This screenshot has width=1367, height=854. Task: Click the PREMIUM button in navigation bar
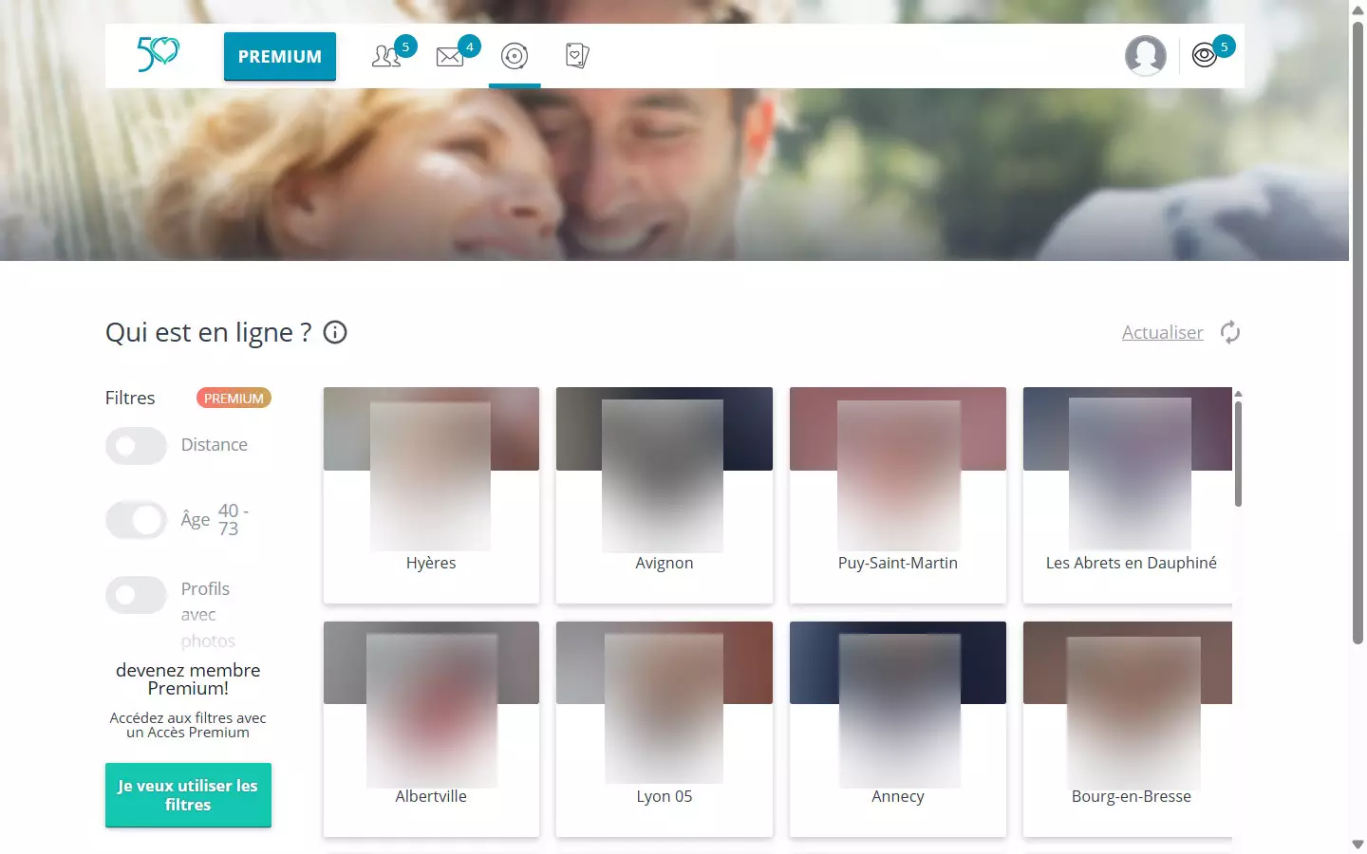(x=280, y=57)
